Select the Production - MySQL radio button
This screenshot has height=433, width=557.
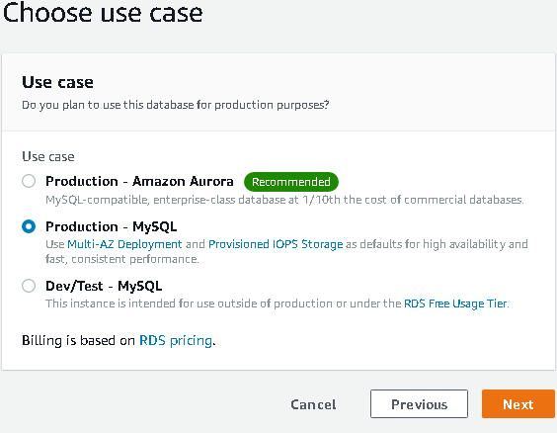[29, 226]
